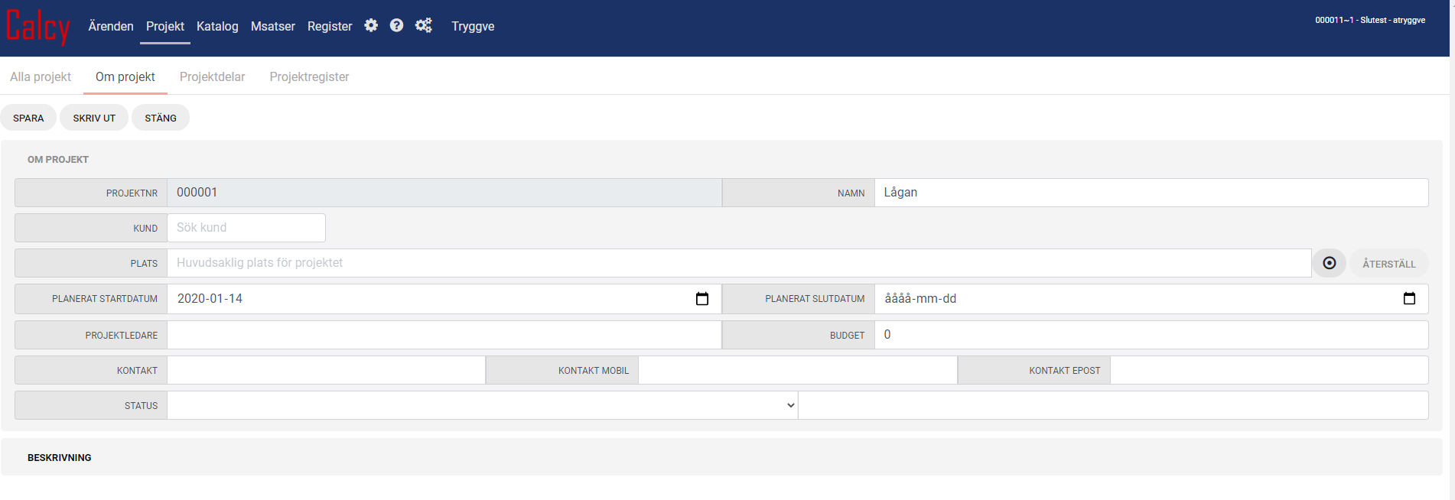1455x500 pixels.
Task: Open the Katalog menu
Action: (217, 26)
